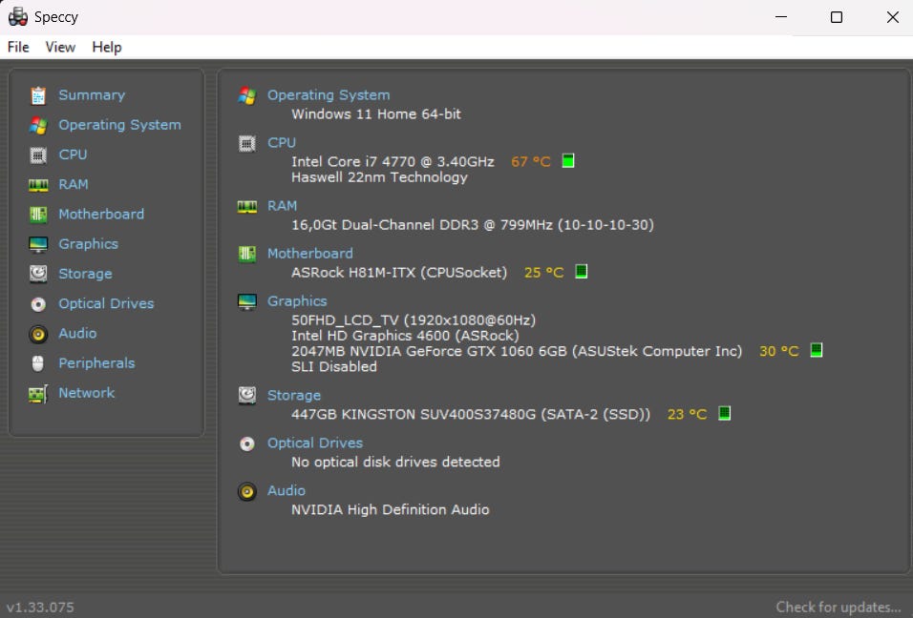Click the ASRock H81M-ITX (CPUSocket) text

click(399, 273)
